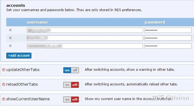Click the second password field
Screen dimensions: 194x106
tap(168, 38)
